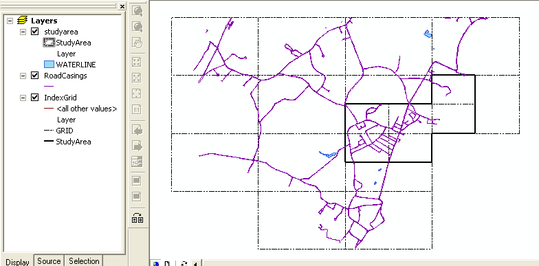Close the table of contents panel
This screenshot has height=266, width=539.
point(122,6)
